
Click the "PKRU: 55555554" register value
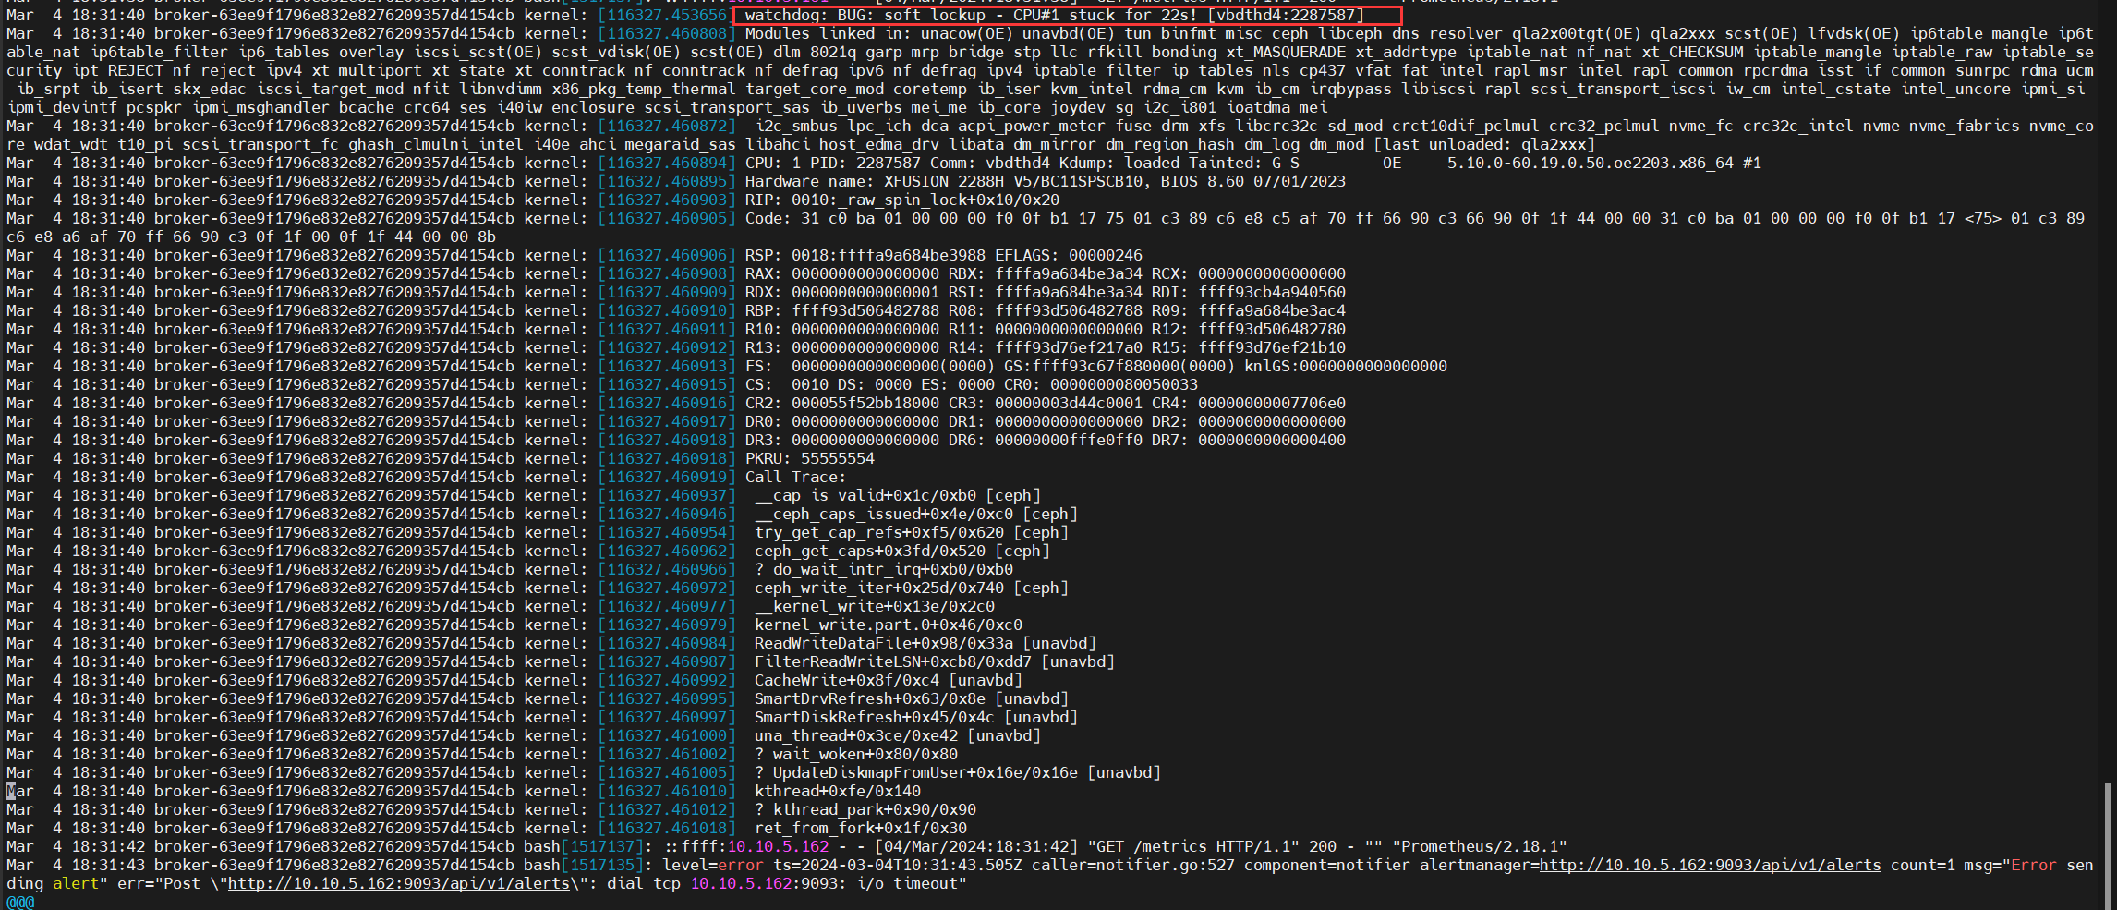(x=809, y=458)
